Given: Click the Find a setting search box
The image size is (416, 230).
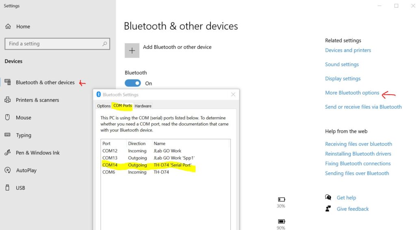Looking at the screenshot, I should click(x=53, y=44).
